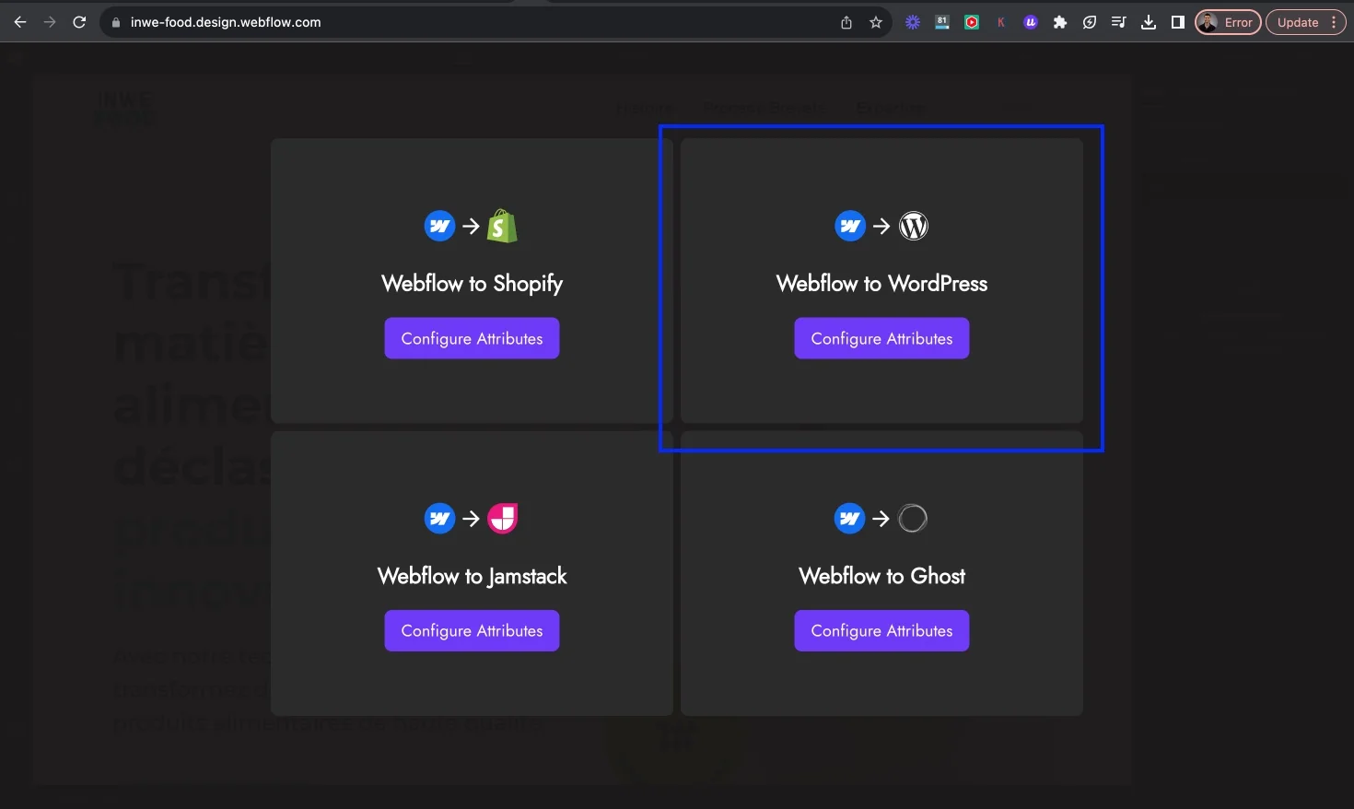Click the WordPress logo icon
This screenshot has width=1354, height=809.
click(913, 226)
